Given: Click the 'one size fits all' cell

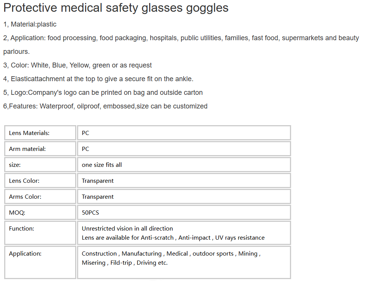Looking at the screenshot, I should [x=184, y=165].
